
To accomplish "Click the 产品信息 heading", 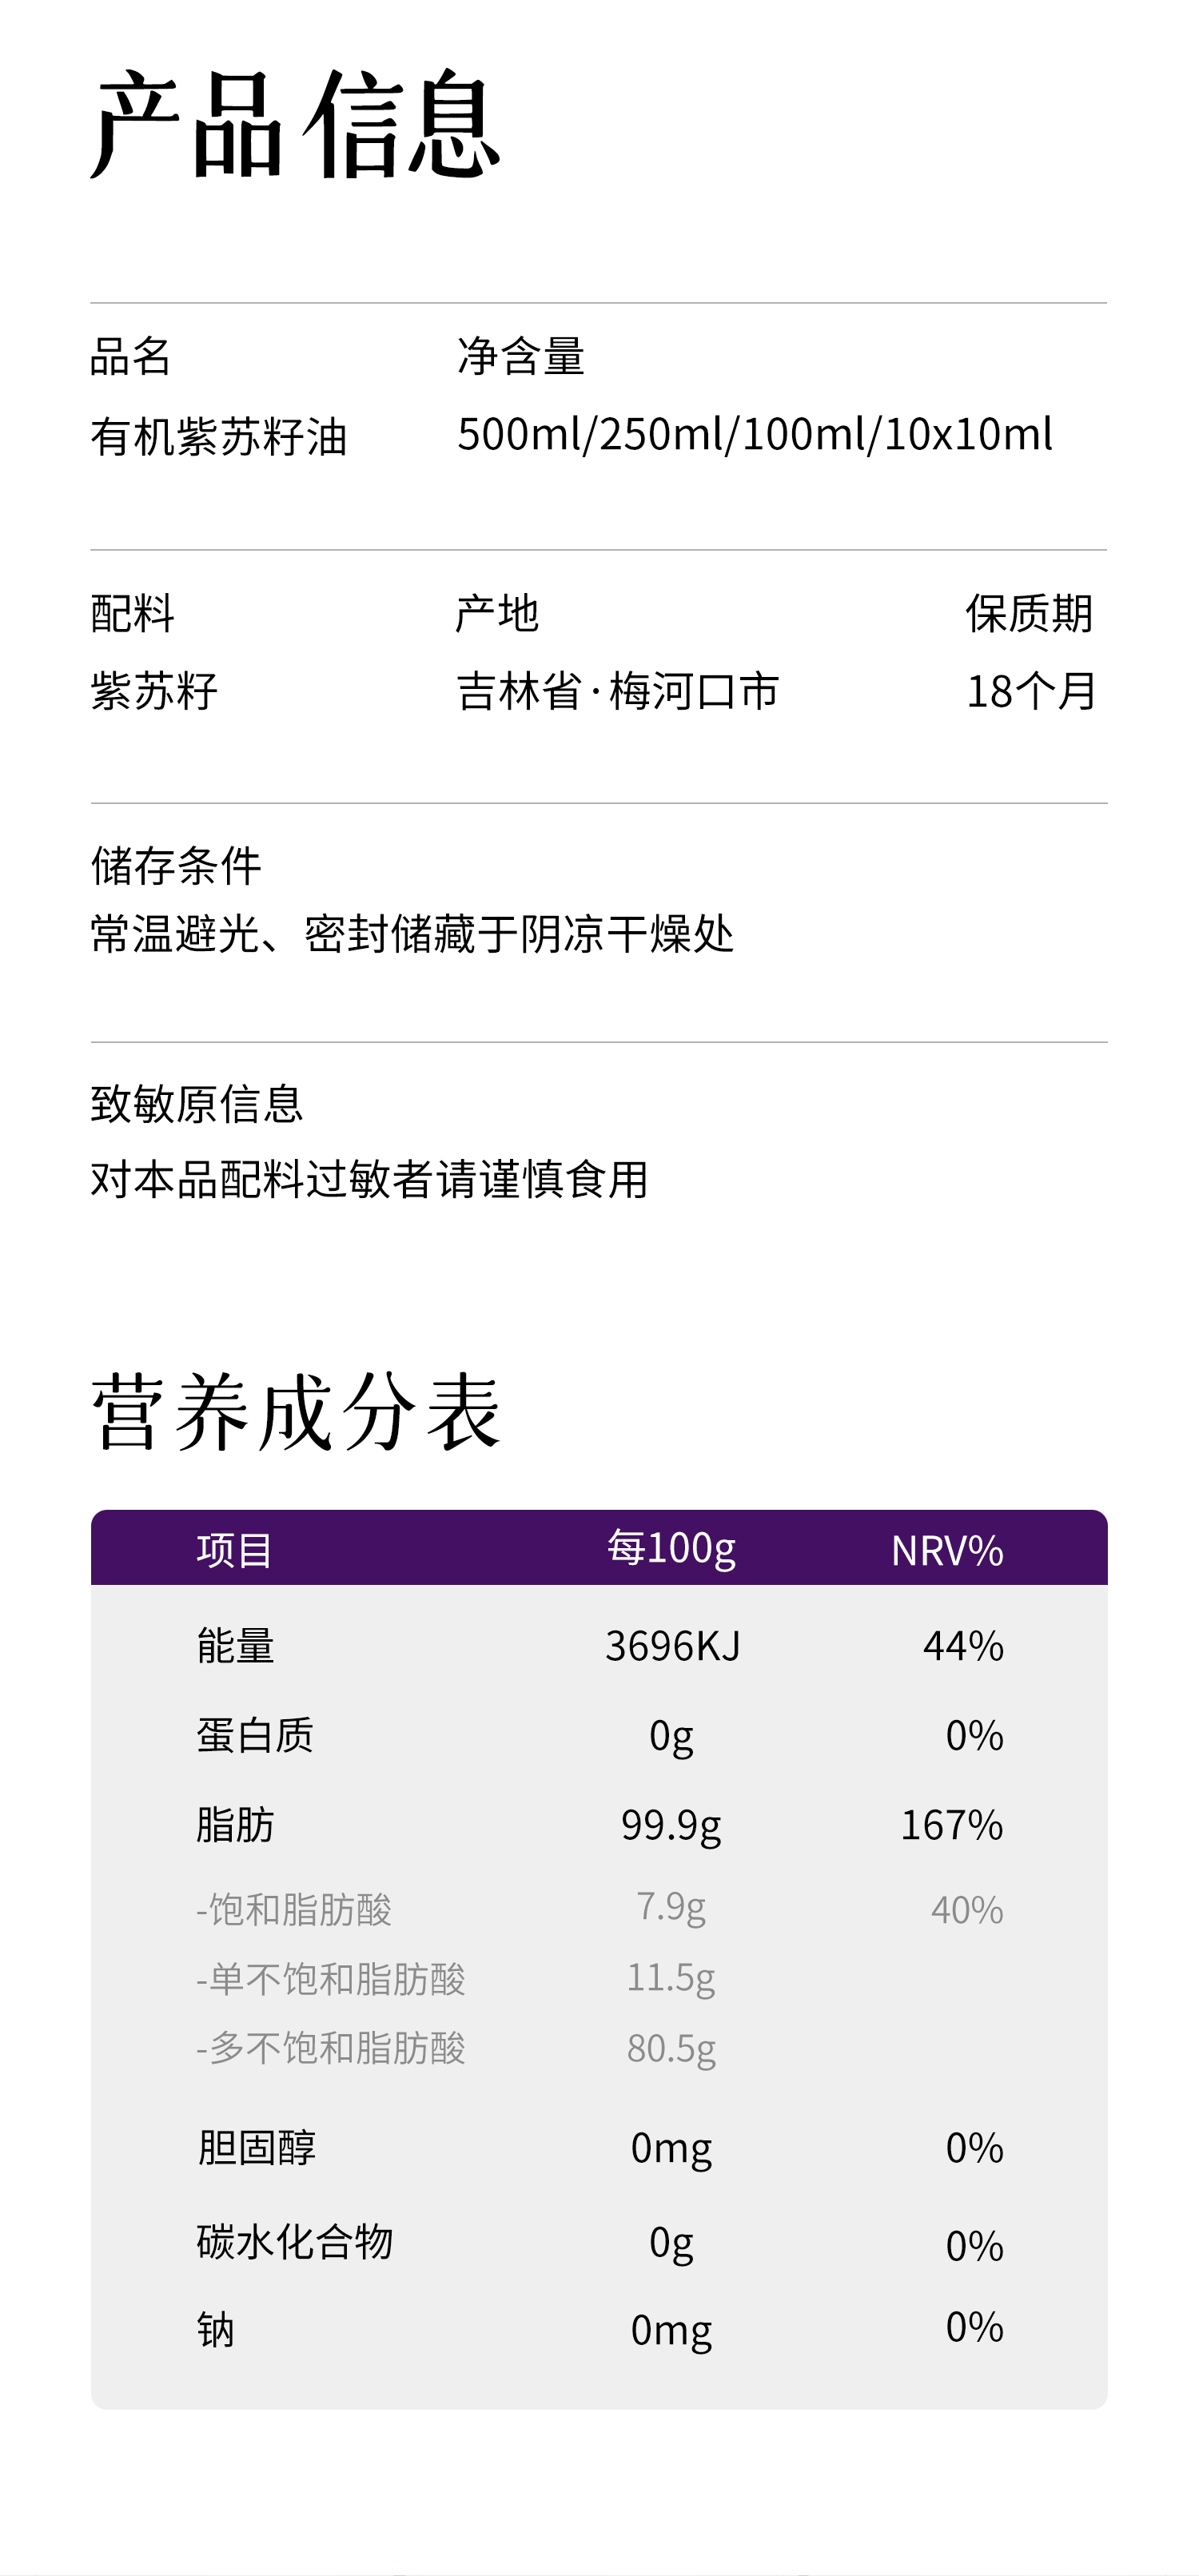I will click(296, 125).
